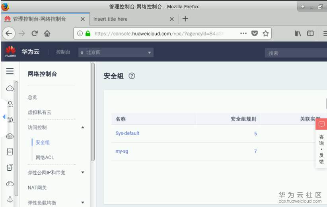Open the 北京四 region dropdown
327x207 pixels.
[116, 52]
